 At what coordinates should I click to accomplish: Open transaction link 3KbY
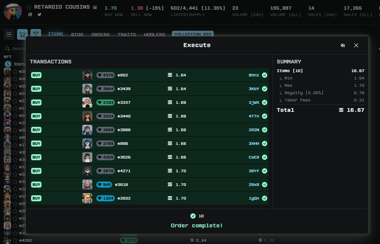(x=254, y=89)
